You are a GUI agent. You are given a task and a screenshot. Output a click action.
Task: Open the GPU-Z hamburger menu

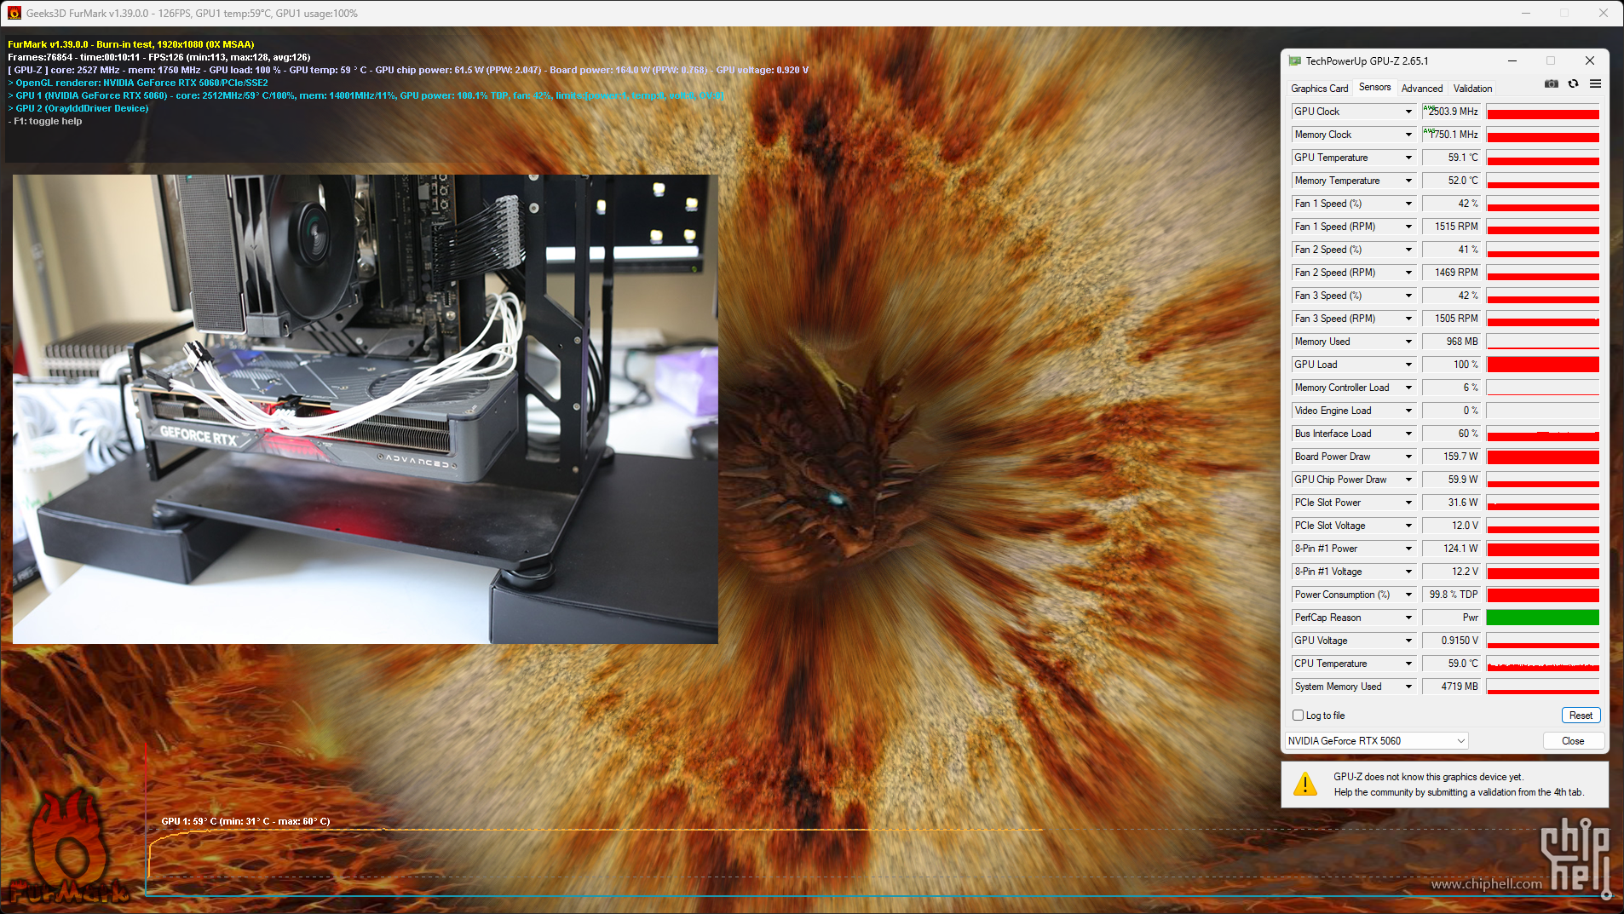1595,83
